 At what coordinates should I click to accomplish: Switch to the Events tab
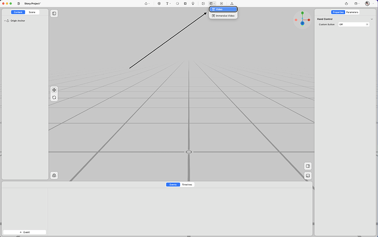pyautogui.click(x=173, y=185)
